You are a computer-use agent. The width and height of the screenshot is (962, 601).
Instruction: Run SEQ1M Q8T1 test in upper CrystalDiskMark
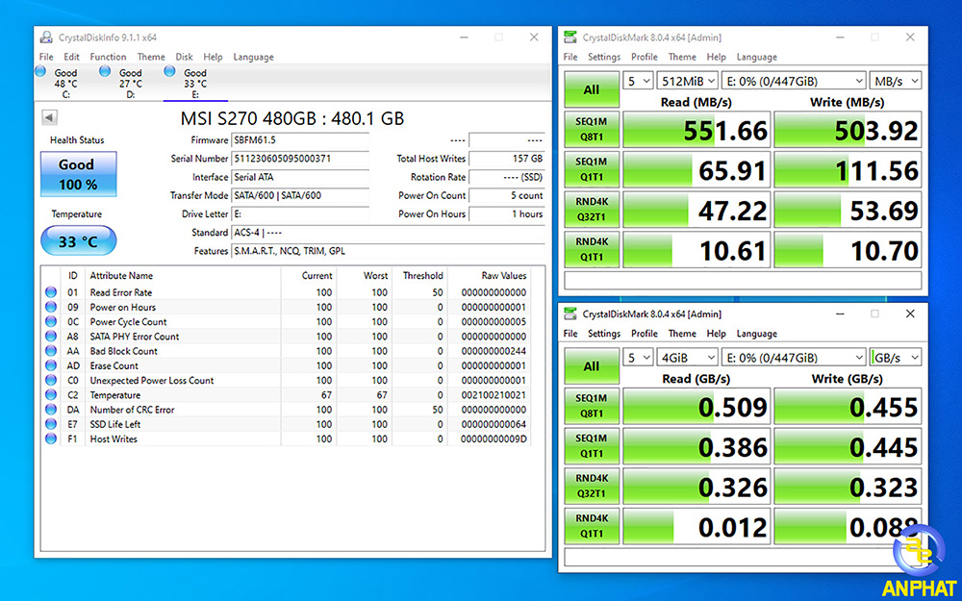point(592,130)
